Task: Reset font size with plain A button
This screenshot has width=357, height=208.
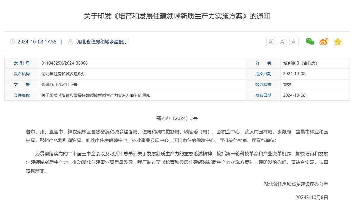Action: pos(294,42)
